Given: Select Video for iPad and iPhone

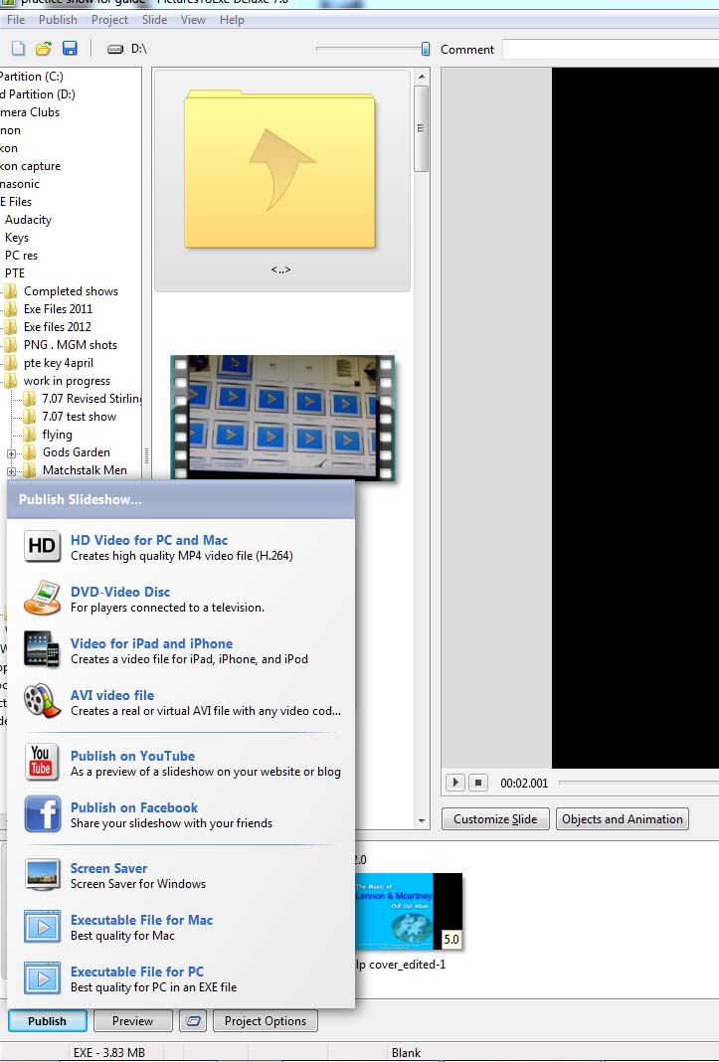Looking at the screenshot, I should pos(151,644).
